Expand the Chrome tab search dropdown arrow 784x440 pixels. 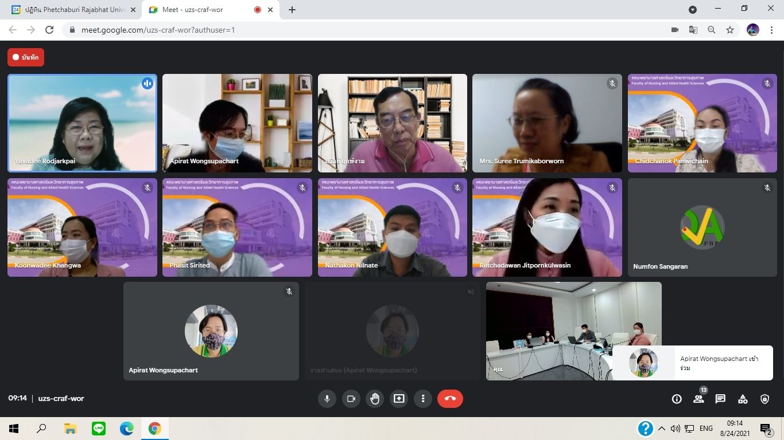693,9
